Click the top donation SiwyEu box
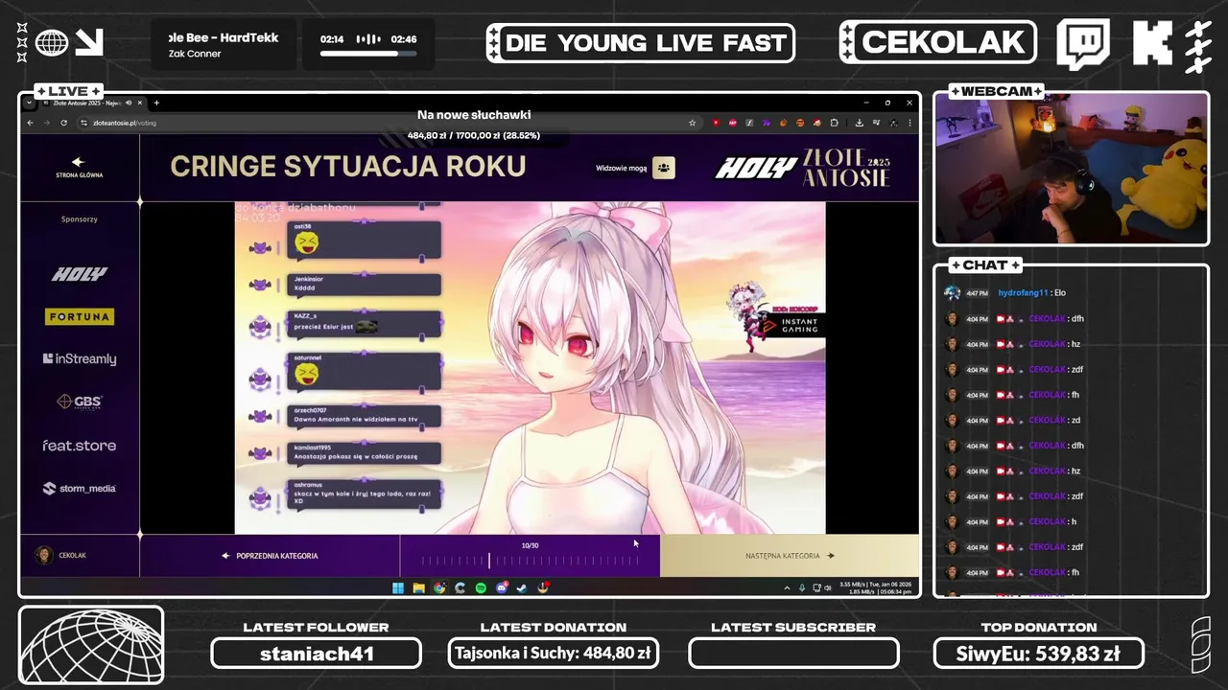The width and height of the screenshot is (1228, 690). coord(1039,655)
